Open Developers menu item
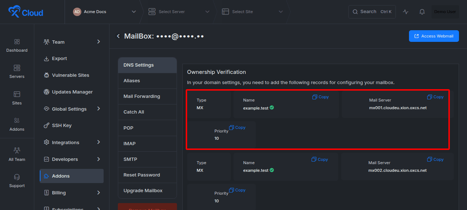Viewport: 467px width, 210px height. click(x=72, y=159)
